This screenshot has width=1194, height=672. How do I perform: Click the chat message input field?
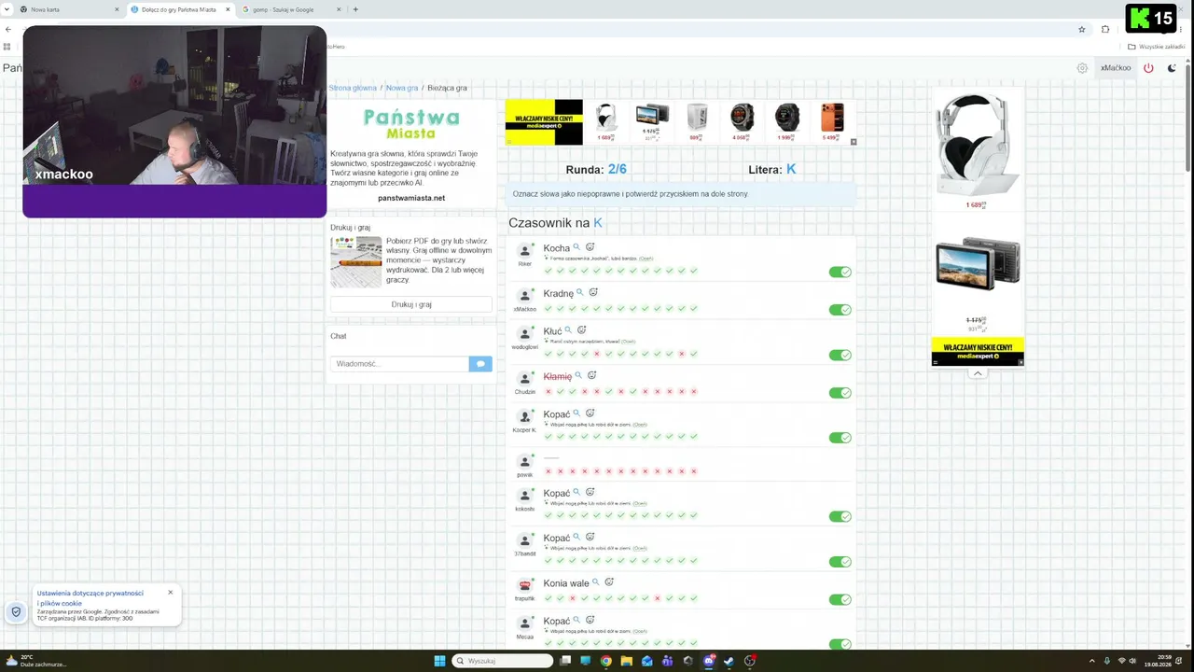tap(399, 364)
